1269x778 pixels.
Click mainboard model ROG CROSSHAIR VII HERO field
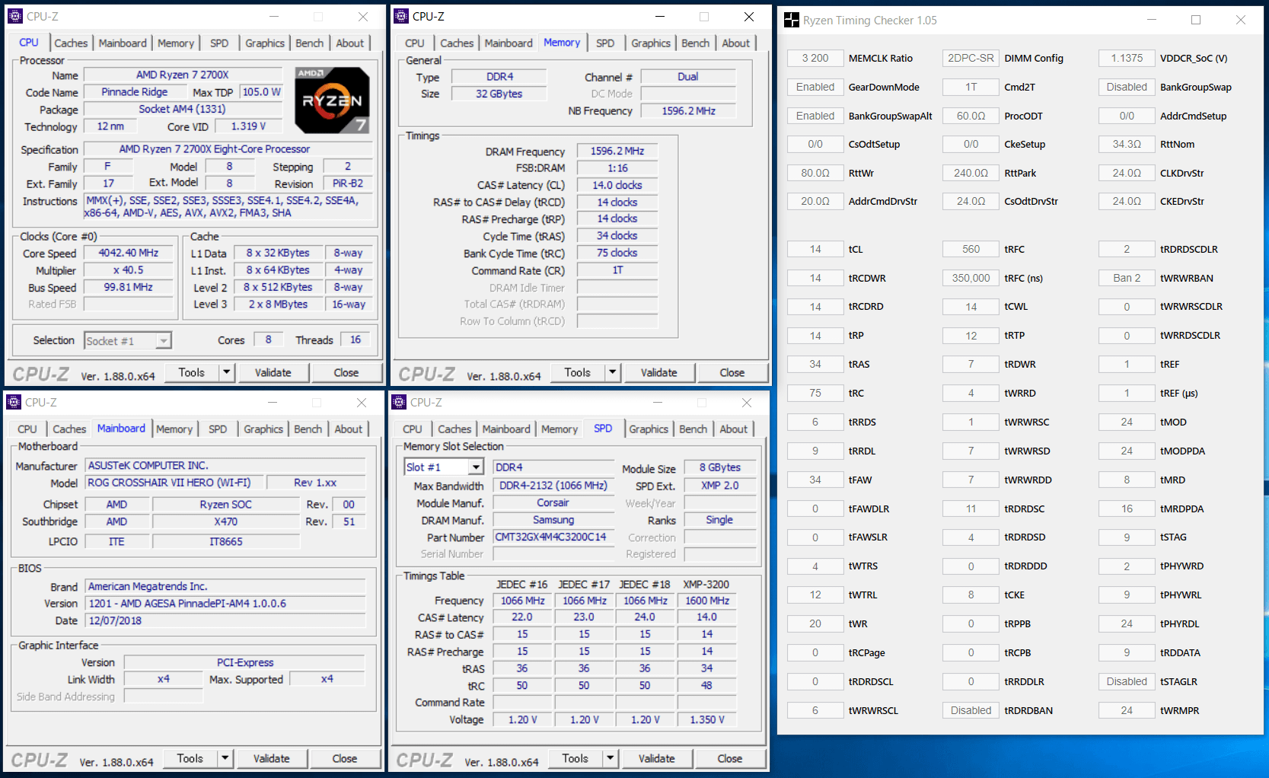click(174, 483)
